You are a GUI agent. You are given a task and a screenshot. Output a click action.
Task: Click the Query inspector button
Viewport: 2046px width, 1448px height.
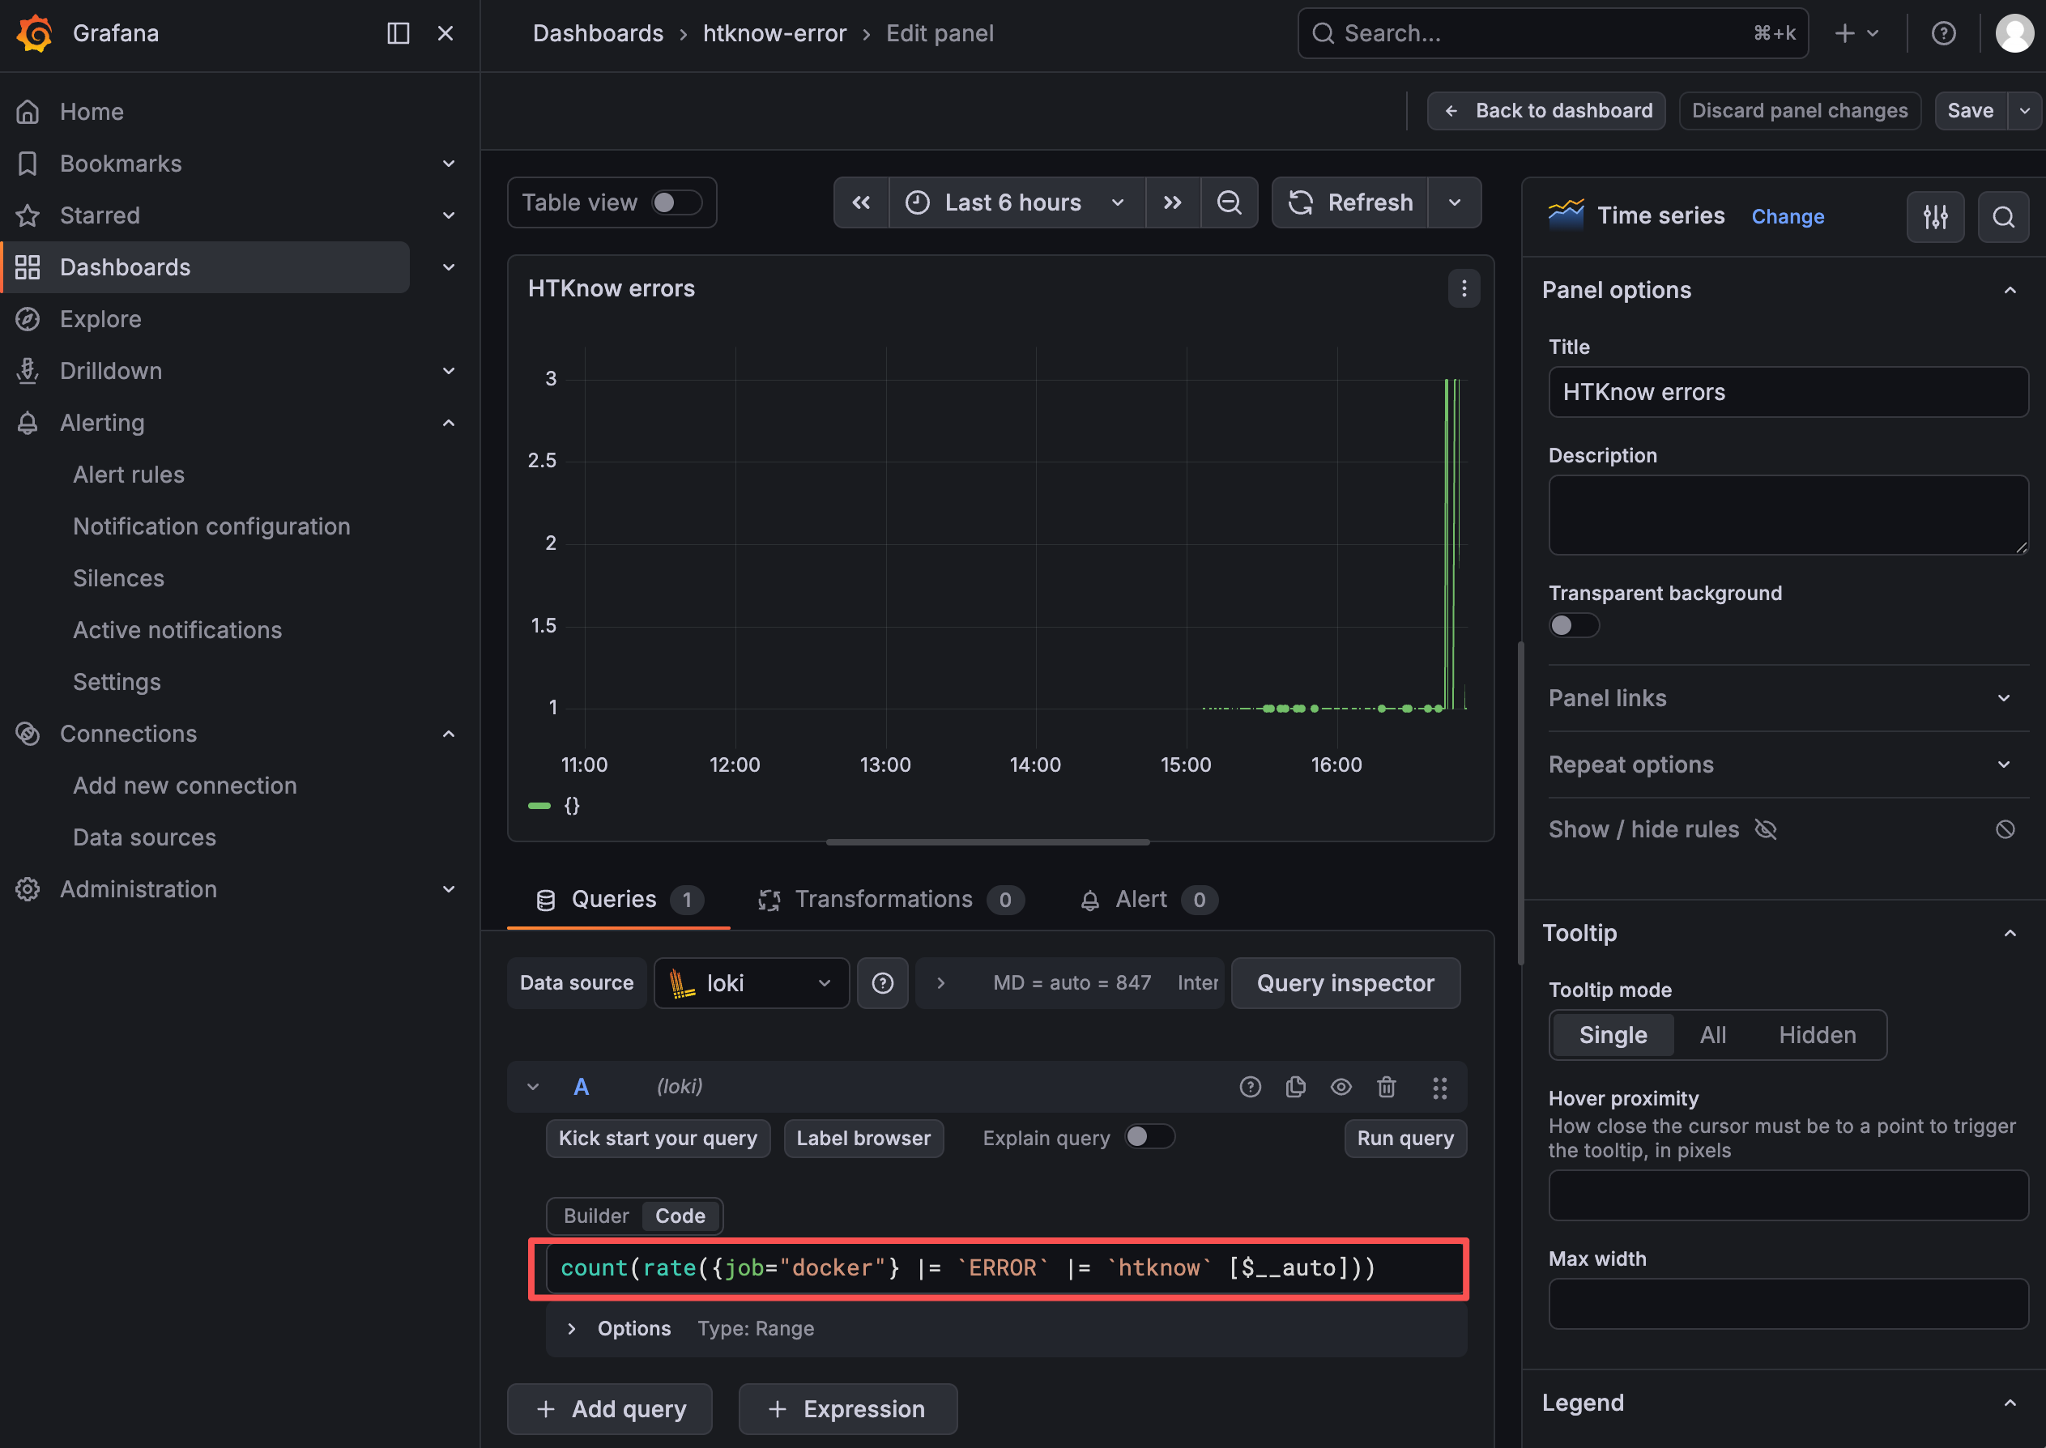[x=1345, y=982]
